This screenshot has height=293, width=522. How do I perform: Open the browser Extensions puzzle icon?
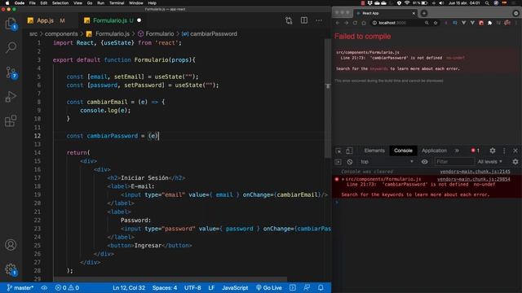point(489,23)
